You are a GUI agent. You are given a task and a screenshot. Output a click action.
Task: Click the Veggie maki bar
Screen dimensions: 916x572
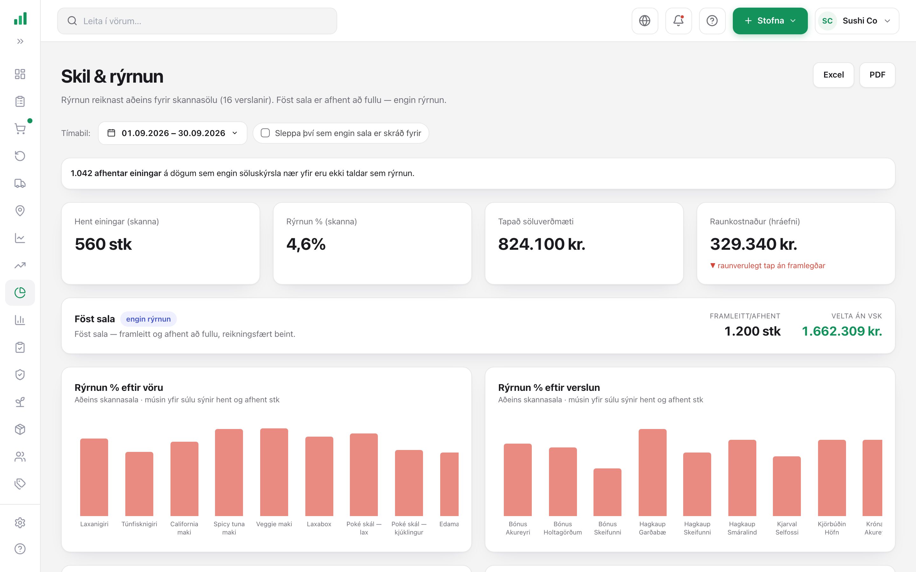(x=274, y=472)
